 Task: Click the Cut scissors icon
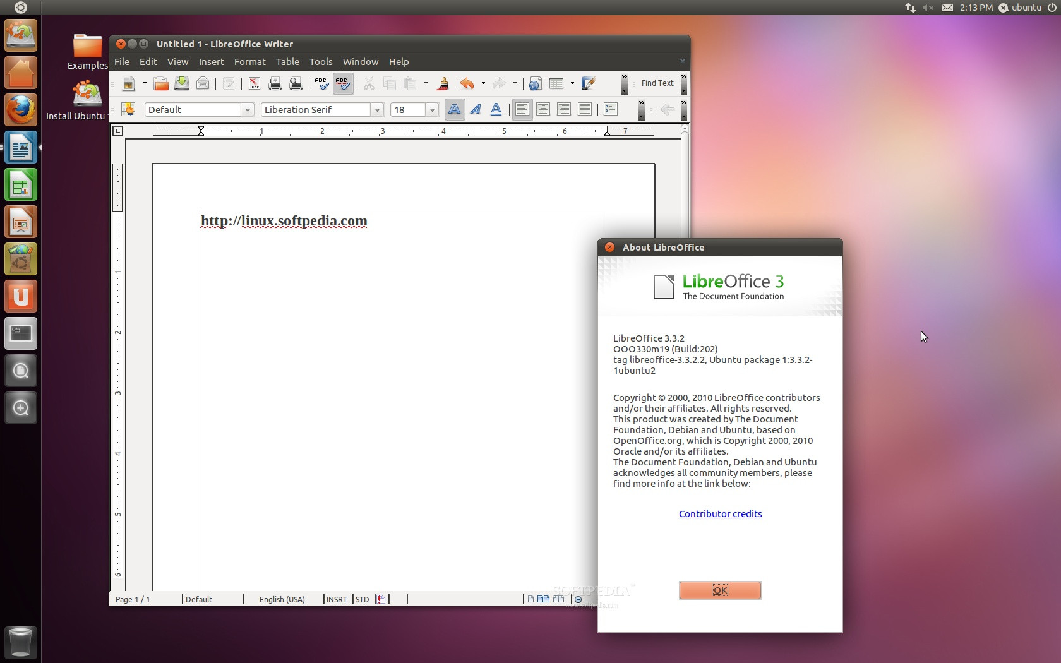coord(369,83)
